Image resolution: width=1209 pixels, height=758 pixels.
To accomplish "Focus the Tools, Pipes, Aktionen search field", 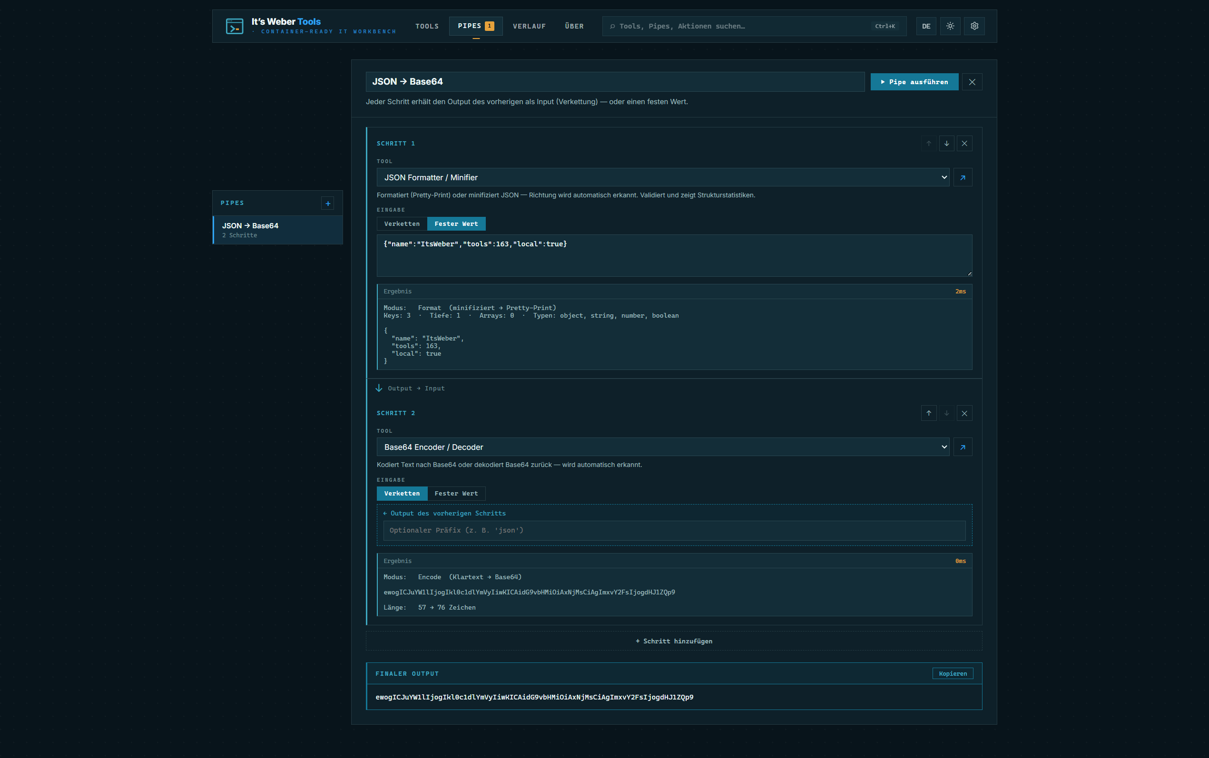I will 754,26.
